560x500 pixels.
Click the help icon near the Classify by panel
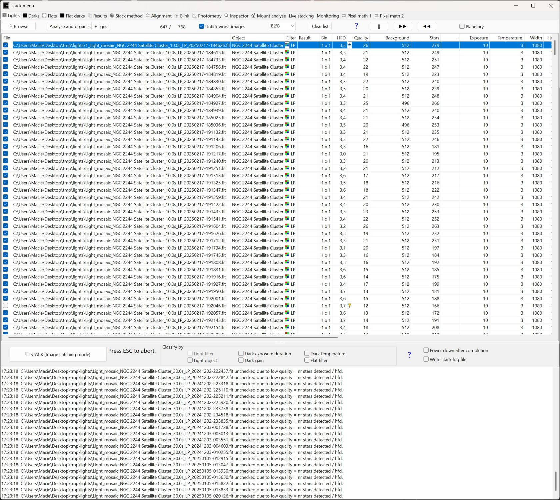point(409,355)
